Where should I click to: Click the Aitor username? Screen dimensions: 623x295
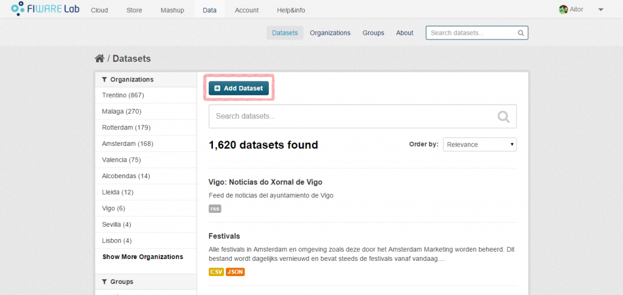coord(577,10)
